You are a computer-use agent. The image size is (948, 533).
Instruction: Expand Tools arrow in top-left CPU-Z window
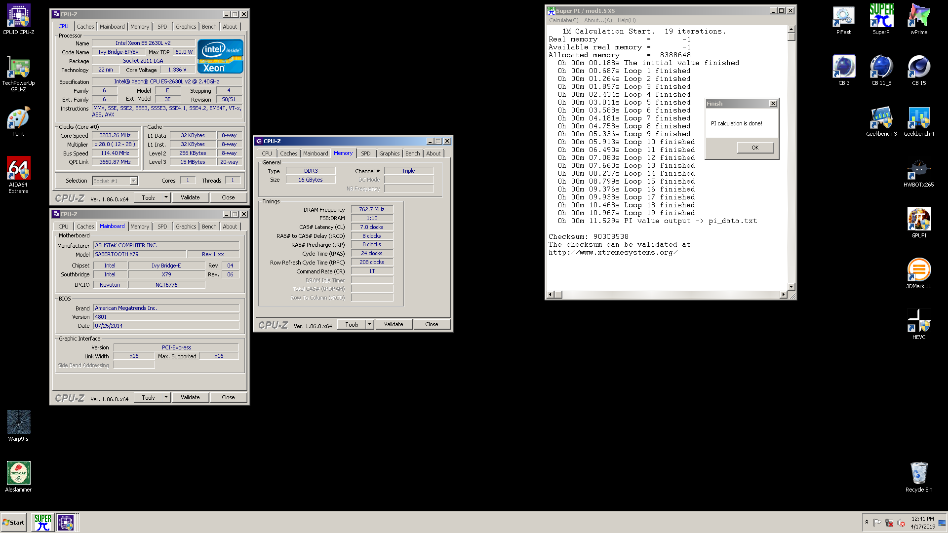pos(166,197)
